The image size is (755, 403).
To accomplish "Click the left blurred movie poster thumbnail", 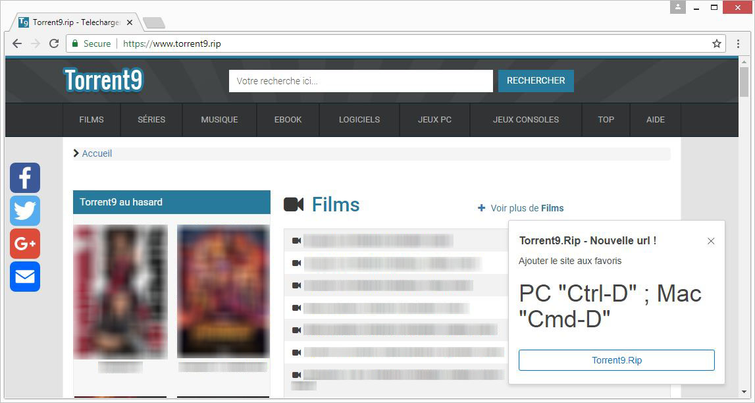I will pyautogui.click(x=120, y=291).
